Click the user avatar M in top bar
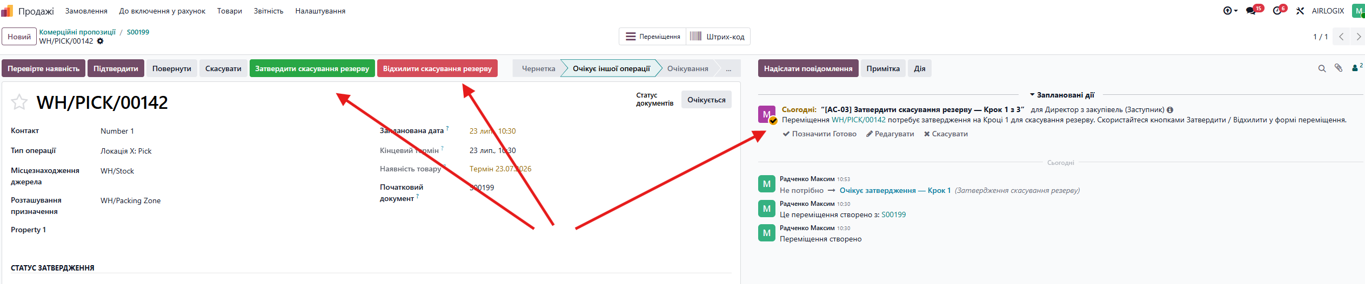 coord(1358,11)
